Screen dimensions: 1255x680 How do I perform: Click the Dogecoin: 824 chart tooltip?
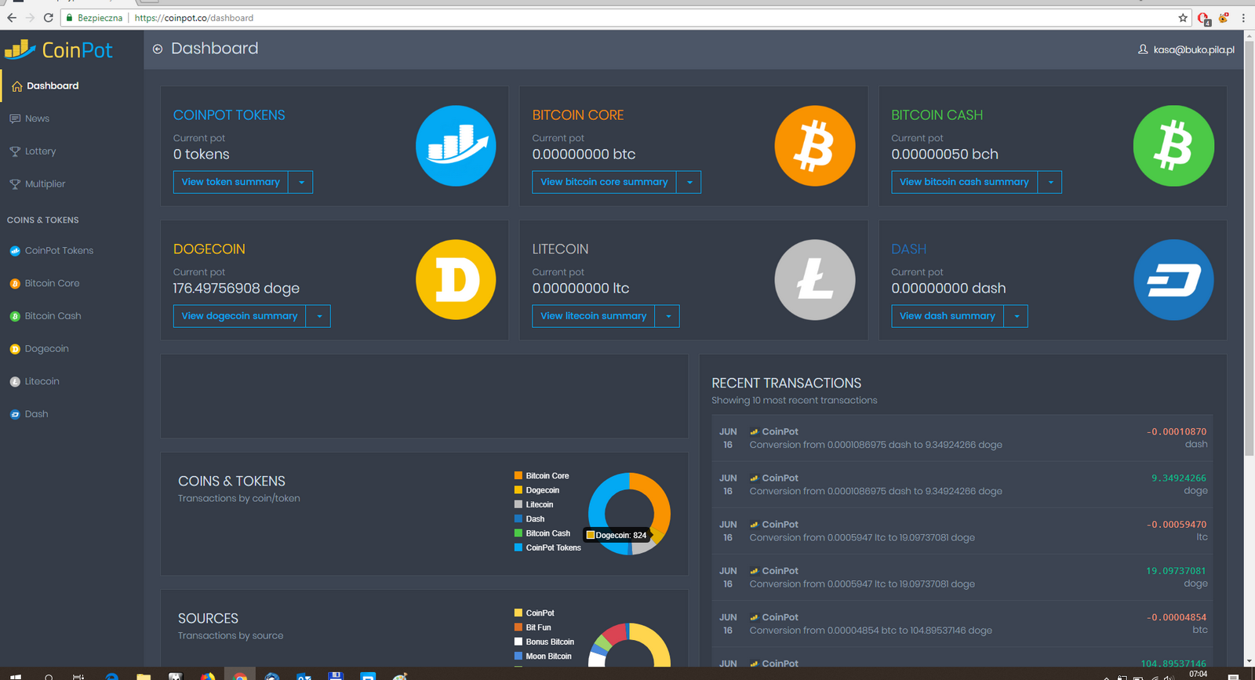[x=617, y=535]
